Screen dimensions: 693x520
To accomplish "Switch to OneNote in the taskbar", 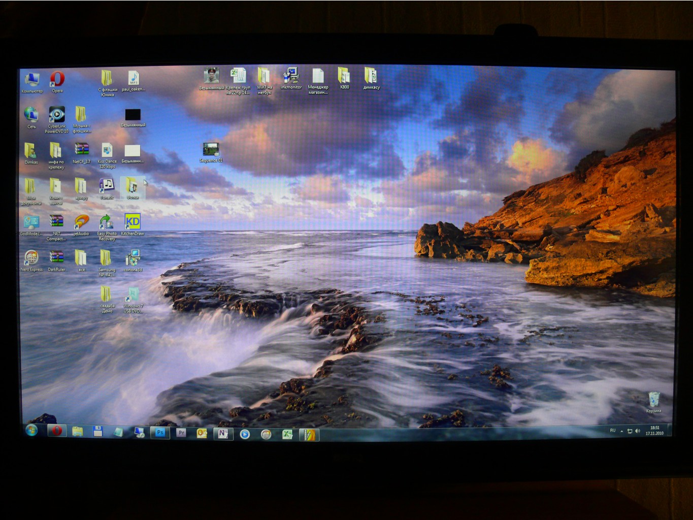I will (223, 434).
